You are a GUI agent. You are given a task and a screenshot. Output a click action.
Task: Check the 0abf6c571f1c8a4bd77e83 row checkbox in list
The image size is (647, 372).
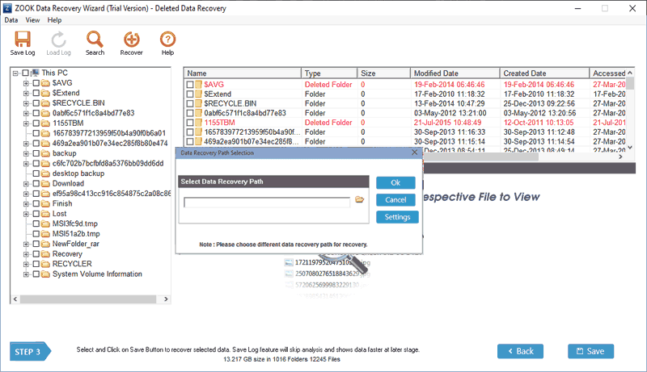(190, 113)
